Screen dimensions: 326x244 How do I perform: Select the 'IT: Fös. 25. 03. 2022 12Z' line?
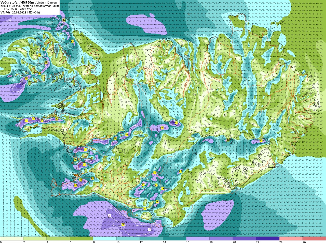16,9
